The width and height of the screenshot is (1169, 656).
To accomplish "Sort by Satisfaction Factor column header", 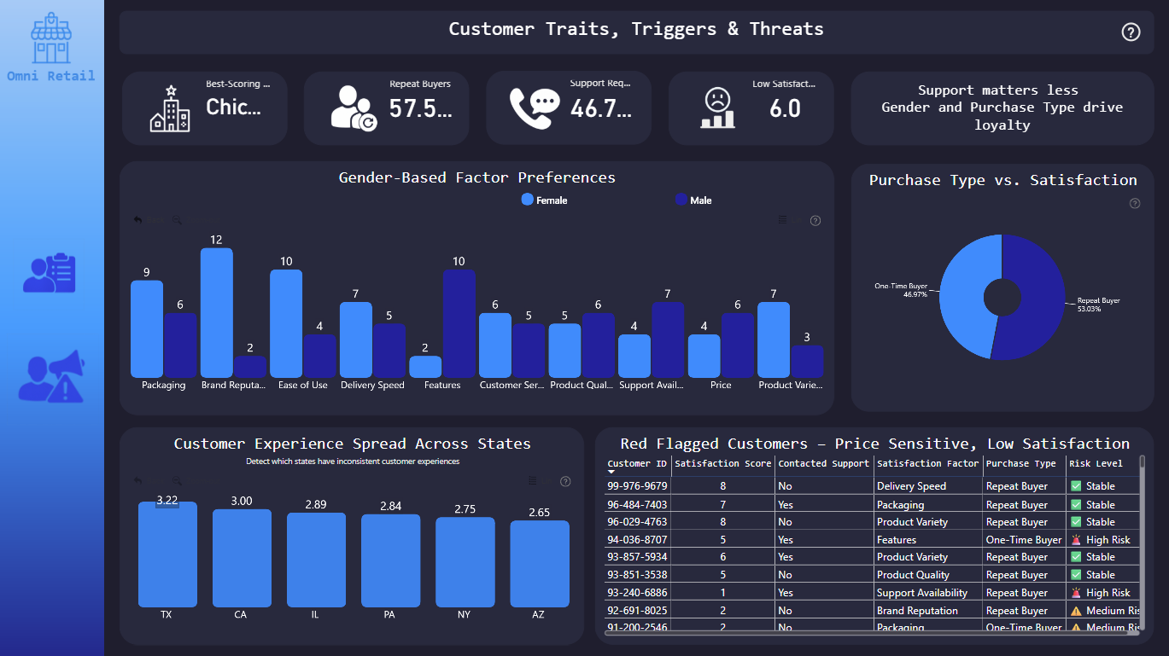I will tap(928, 464).
